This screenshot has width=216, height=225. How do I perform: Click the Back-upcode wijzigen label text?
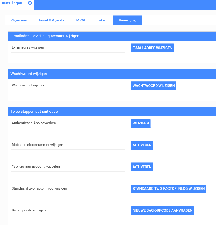[x=29, y=210]
